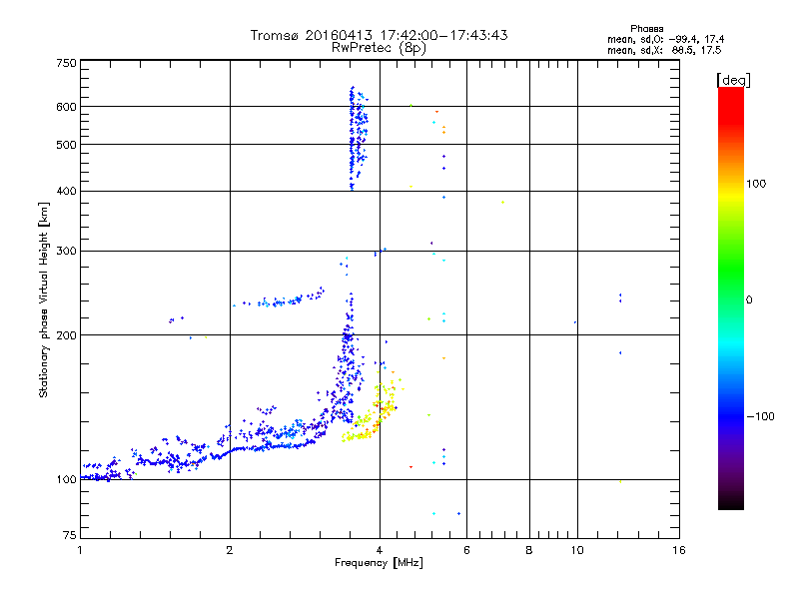Click the y-axis tick label '600'

pos(66,107)
